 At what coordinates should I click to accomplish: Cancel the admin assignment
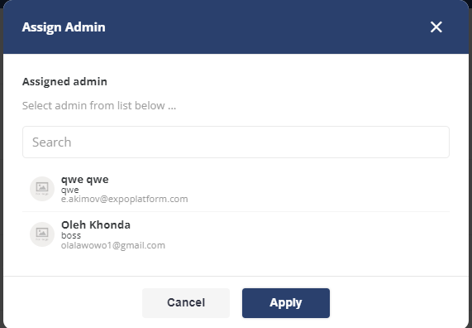pyautogui.click(x=186, y=302)
